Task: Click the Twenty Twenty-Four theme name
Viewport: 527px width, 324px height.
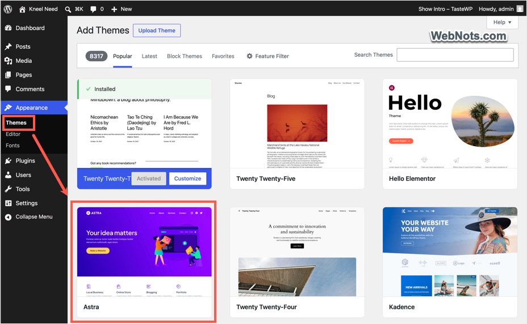Action: click(x=266, y=307)
